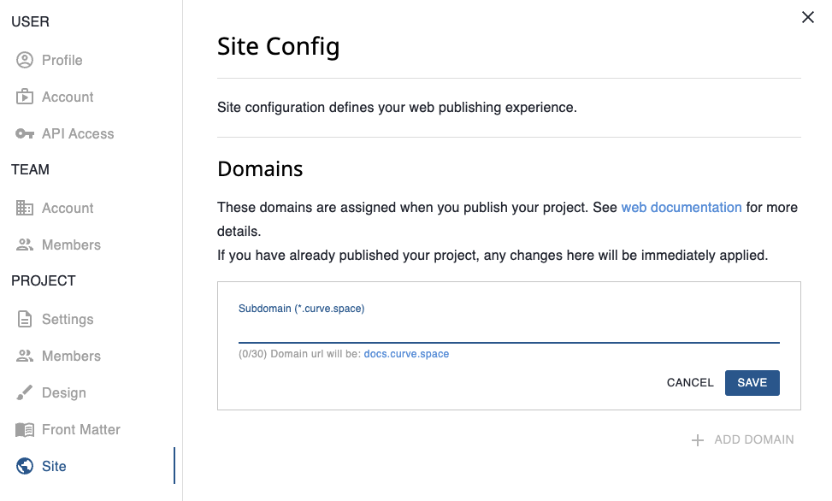Viewport: 832px width, 501px height.
Task: Open Team Members via the people icon
Action: coord(26,245)
